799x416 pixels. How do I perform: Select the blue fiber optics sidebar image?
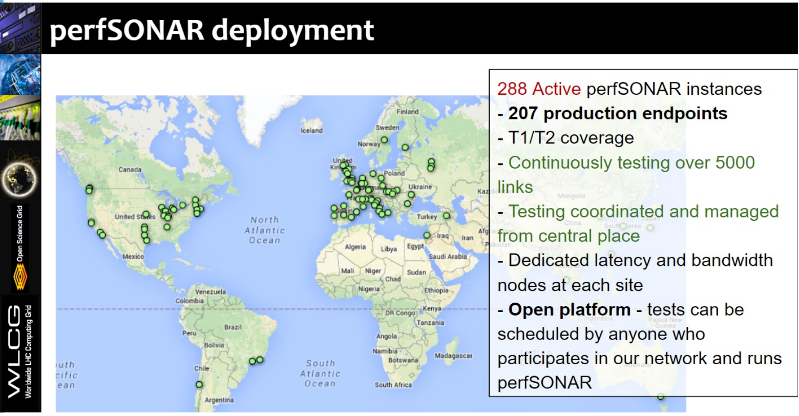(20, 74)
